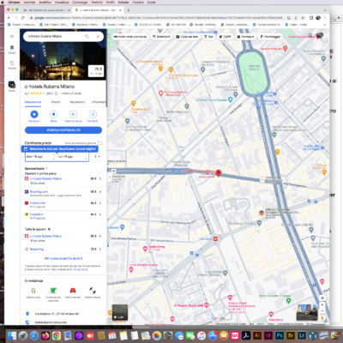Open Photoshop from the Dock
This screenshot has height=343, width=343.
point(280,335)
